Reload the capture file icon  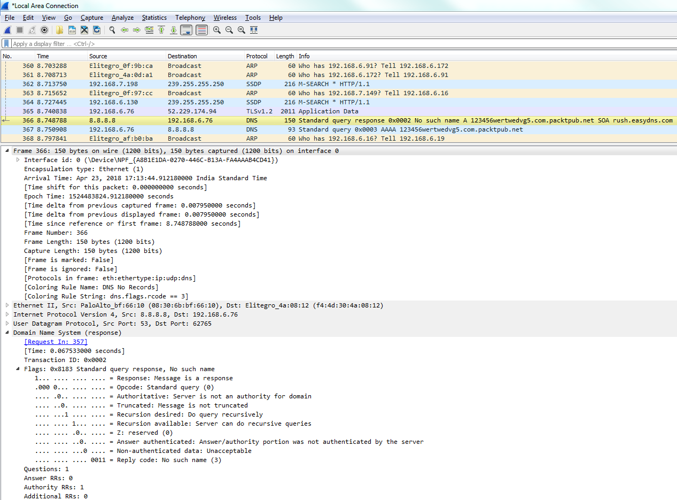(97, 30)
